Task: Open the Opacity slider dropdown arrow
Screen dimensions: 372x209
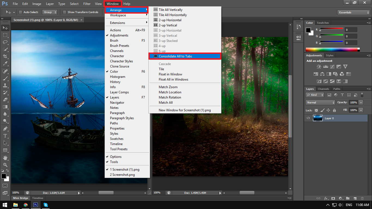Action: click(x=361, y=103)
